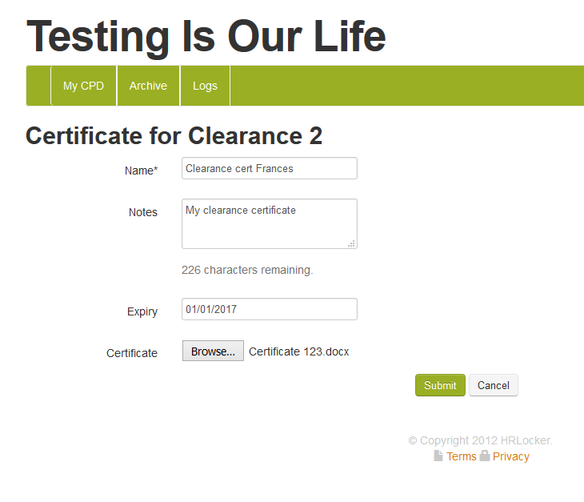
Task: Open the Terms link
Action: coord(462,456)
